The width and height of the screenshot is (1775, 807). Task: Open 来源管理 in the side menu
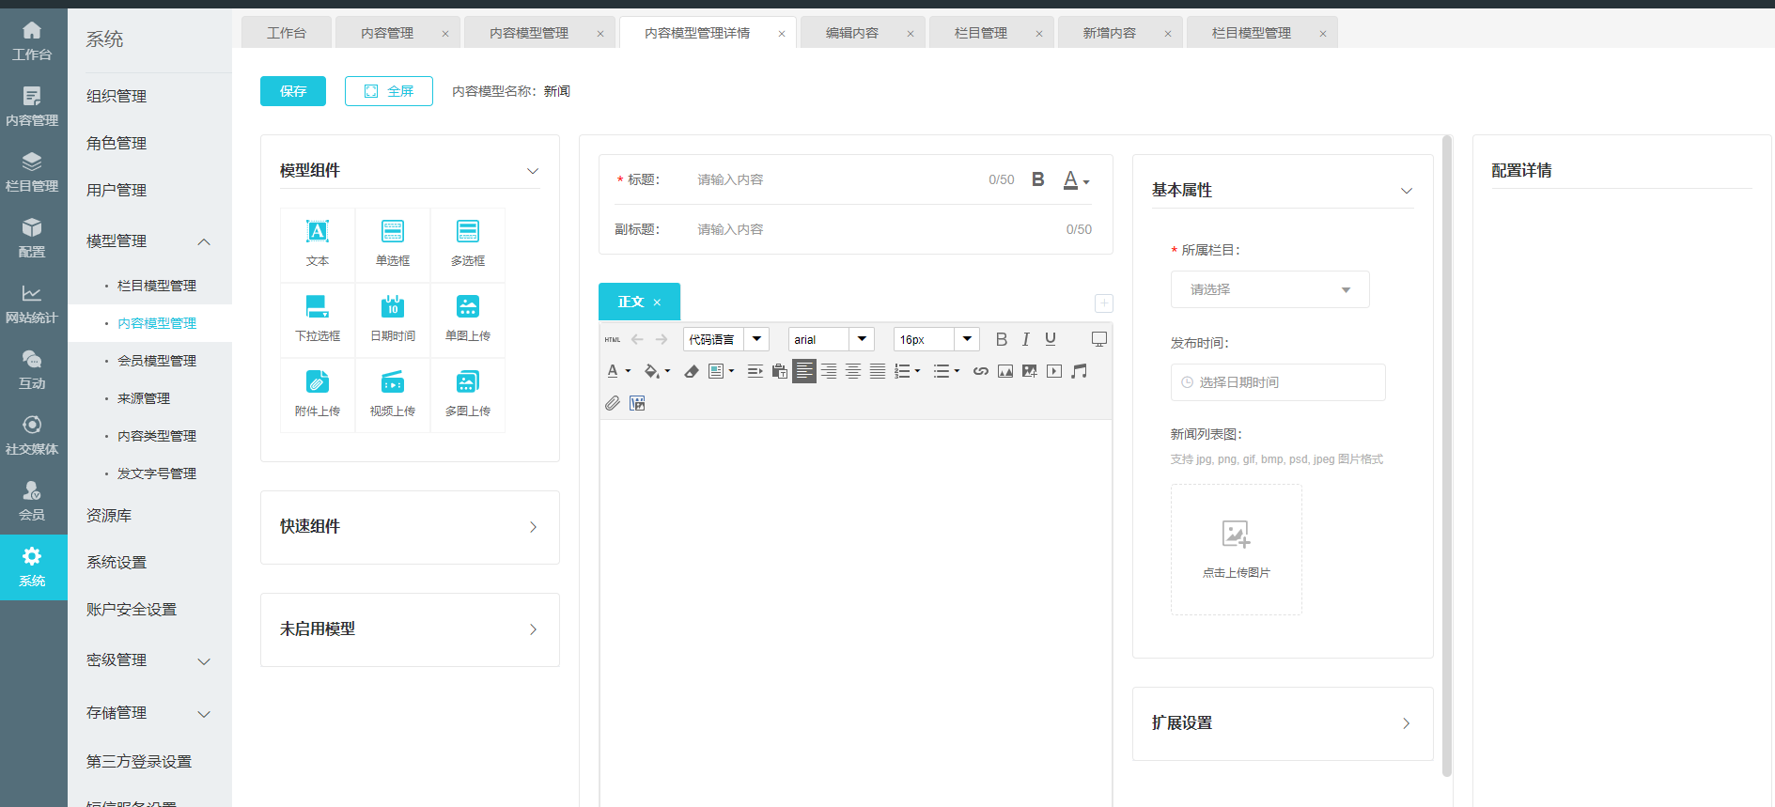144,398
